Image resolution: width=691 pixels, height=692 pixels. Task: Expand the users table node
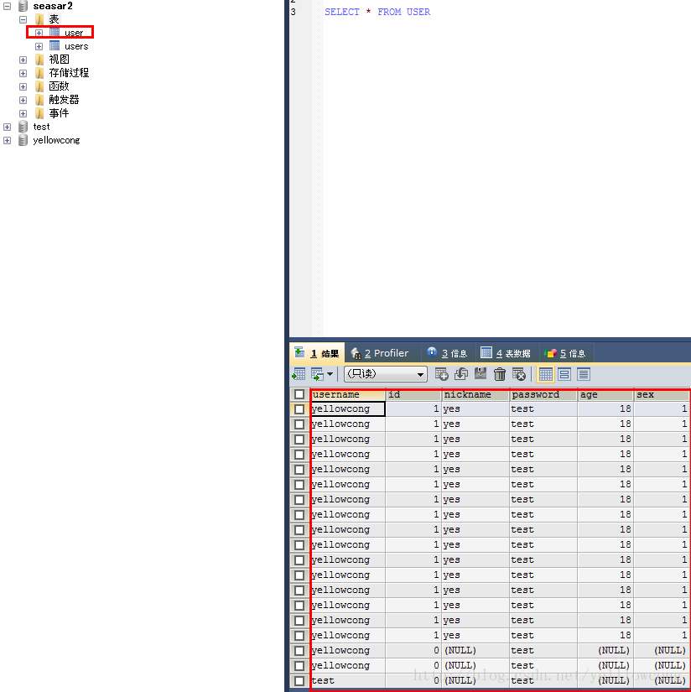coord(39,46)
